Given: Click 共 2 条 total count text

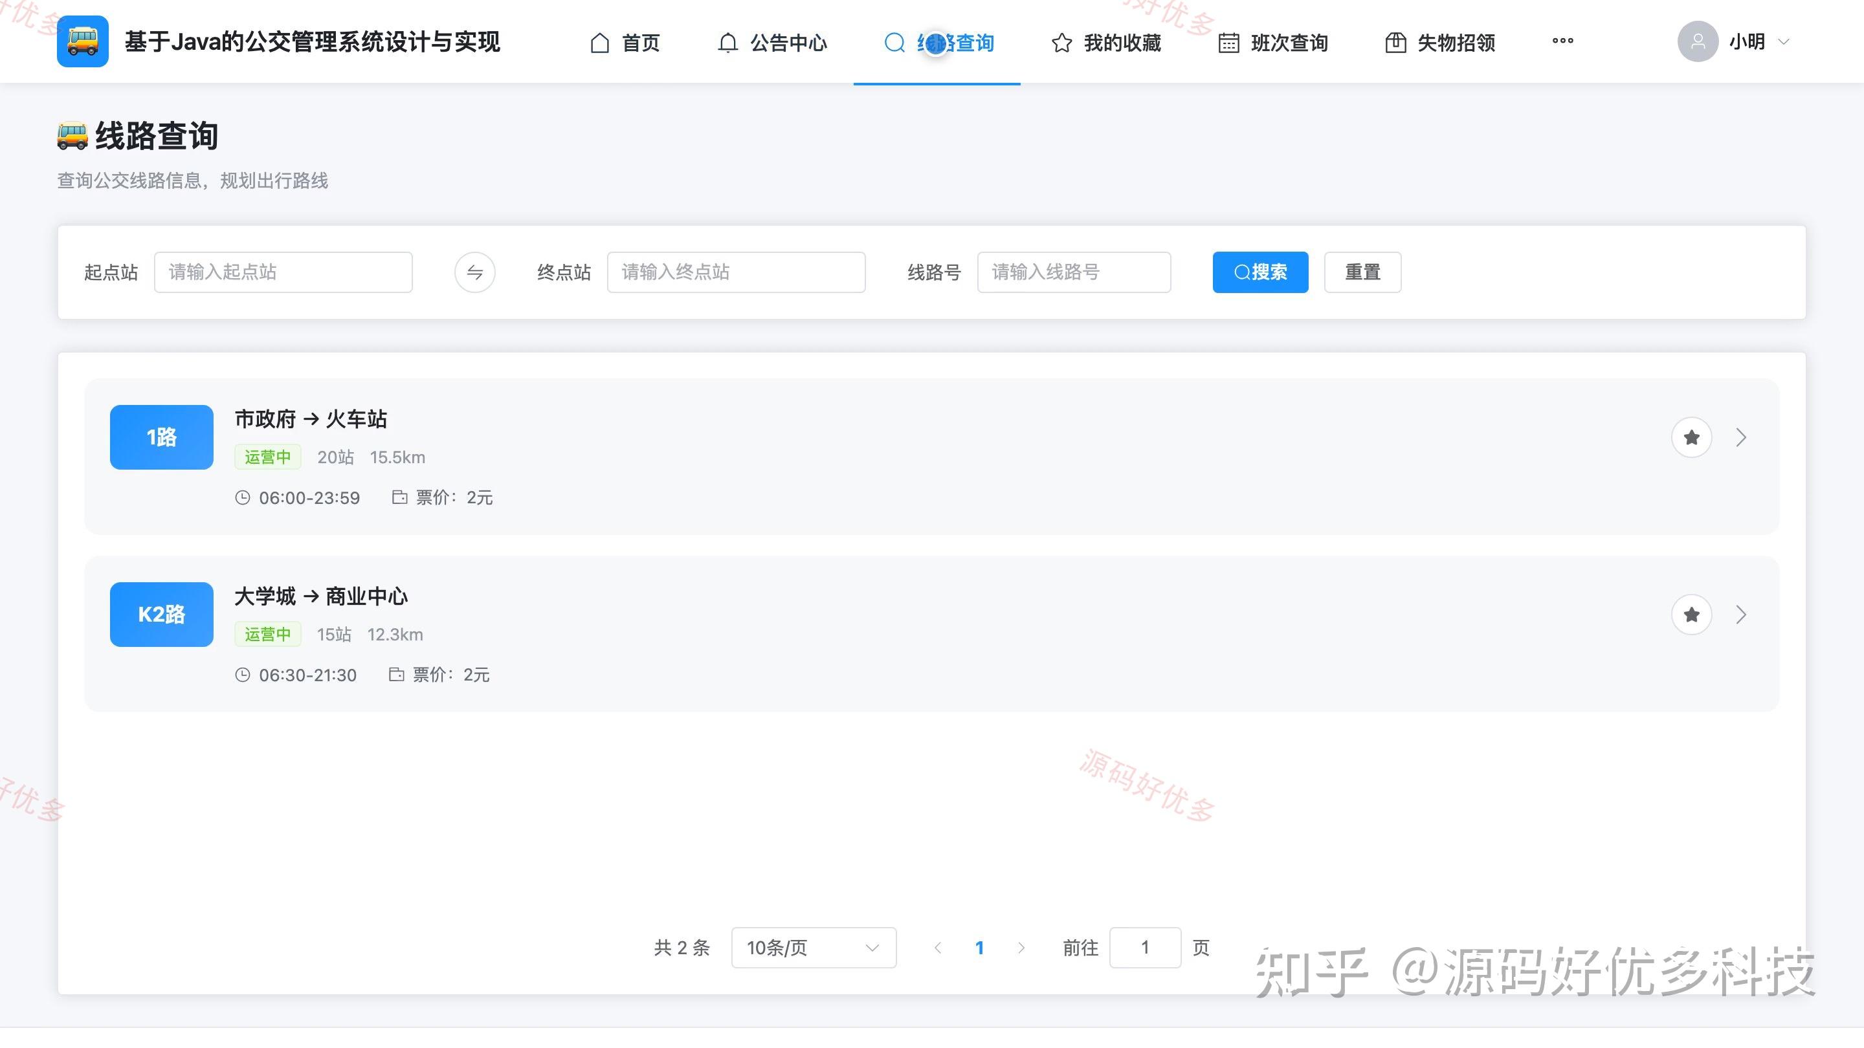Looking at the screenshot, I should [682, 948].
